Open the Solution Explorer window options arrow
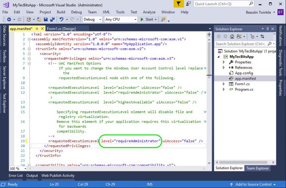 point(263,29)
